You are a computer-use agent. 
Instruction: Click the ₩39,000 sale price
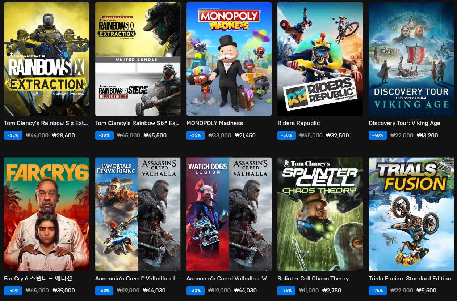pyautogui.click(x=64, y=291)
